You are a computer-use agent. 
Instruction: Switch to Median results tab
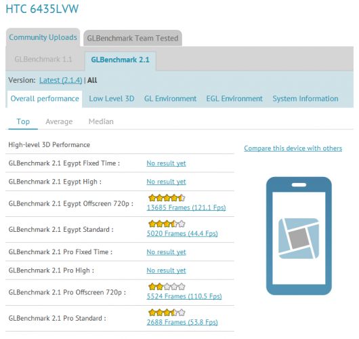(101, 121)
